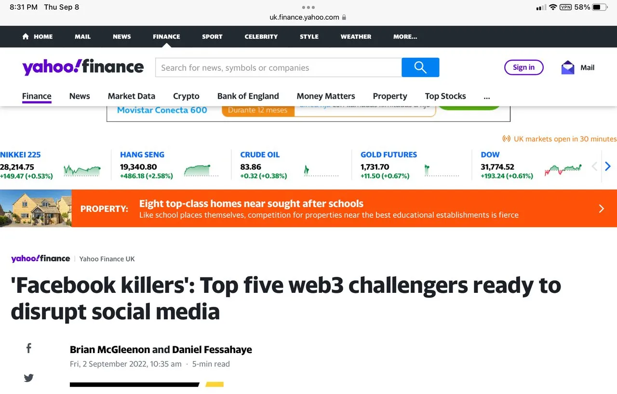The height and width of the screenshot is (394, 617).
Task: Select Finance in the top dark bar
Action: (x=166, y=37)
